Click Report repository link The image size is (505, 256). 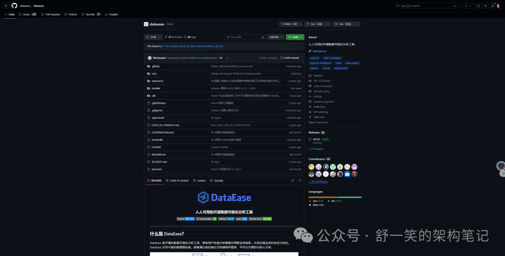pos(318,122)
